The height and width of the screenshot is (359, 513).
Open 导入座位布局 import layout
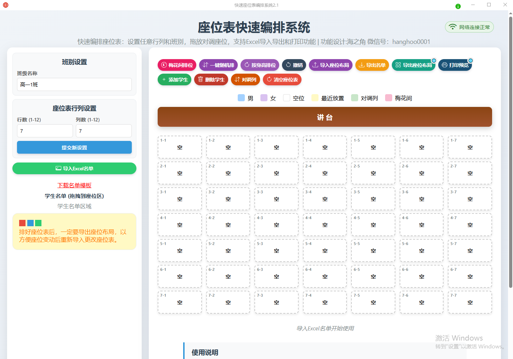click(331, 65)
